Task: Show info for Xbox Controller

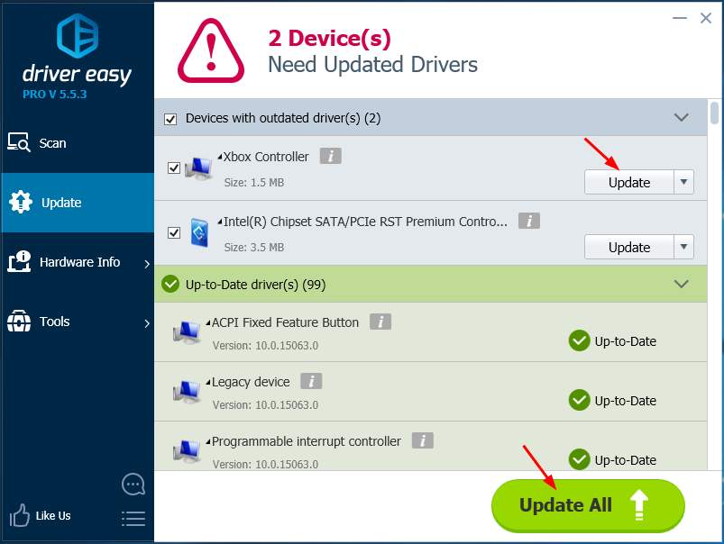Action: 331,156
